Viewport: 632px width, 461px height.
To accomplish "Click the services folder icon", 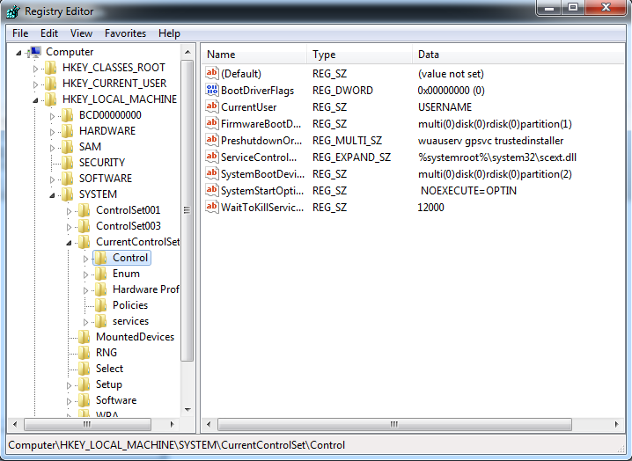I will click(101, 321).
